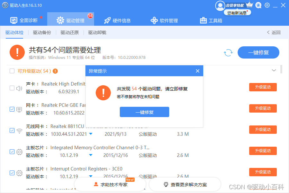Uncheck the Interrupt Control Registers checkbox
Screen dimensions: 289x193
point(12,173)
